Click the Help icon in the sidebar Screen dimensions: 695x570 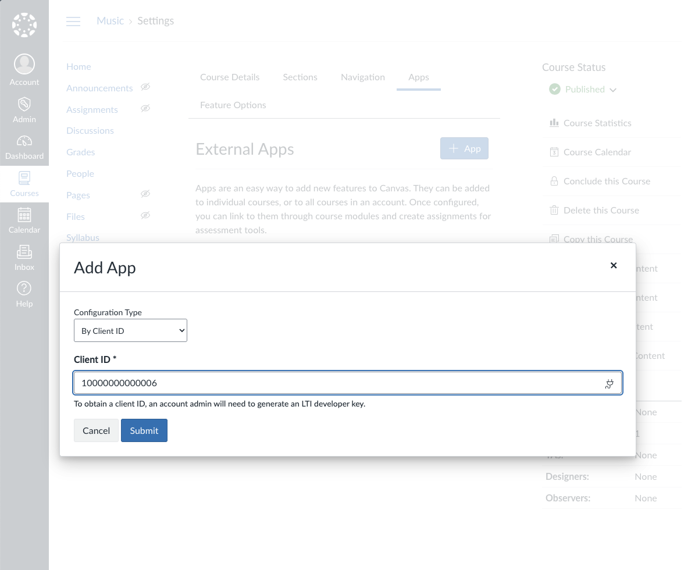(x=24, y=288)
